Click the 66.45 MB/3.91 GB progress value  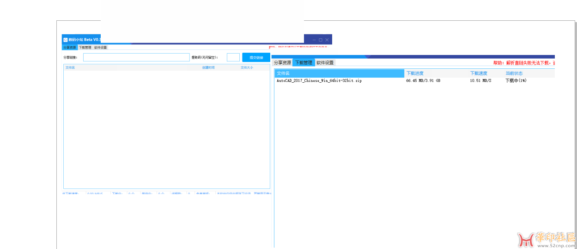pyautogui.click(x=423, y=80)
